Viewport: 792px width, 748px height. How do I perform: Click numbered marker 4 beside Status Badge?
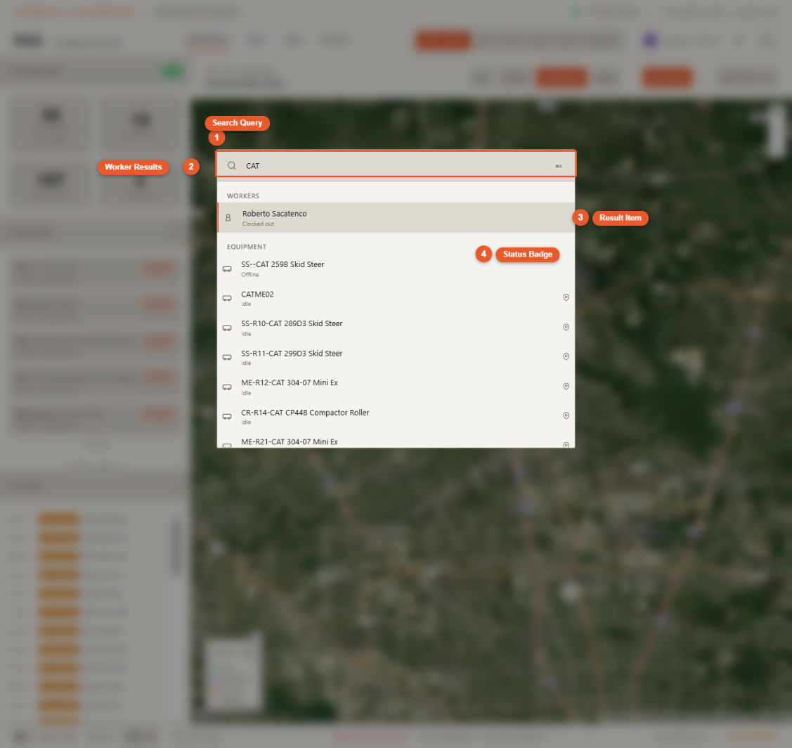483,254
